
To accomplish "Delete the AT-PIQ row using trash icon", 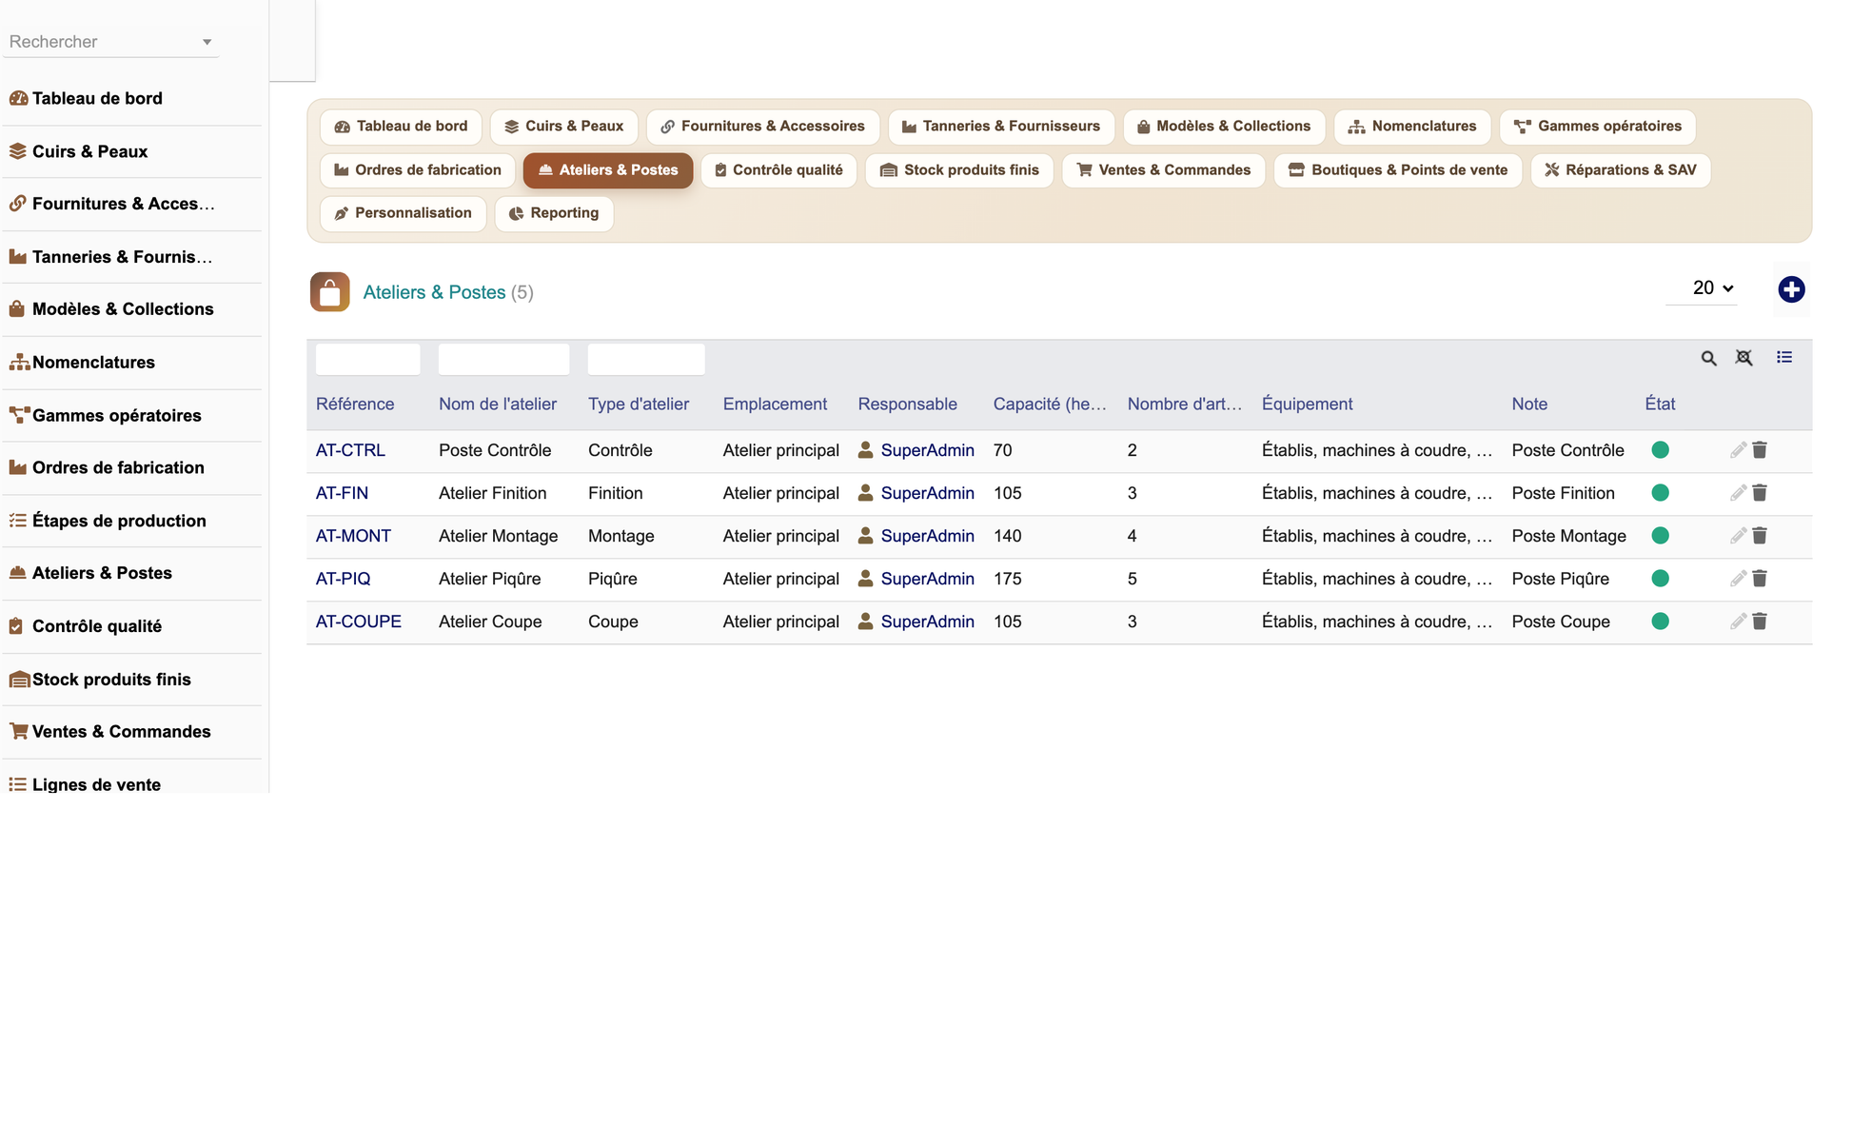I will [1760, 579].
